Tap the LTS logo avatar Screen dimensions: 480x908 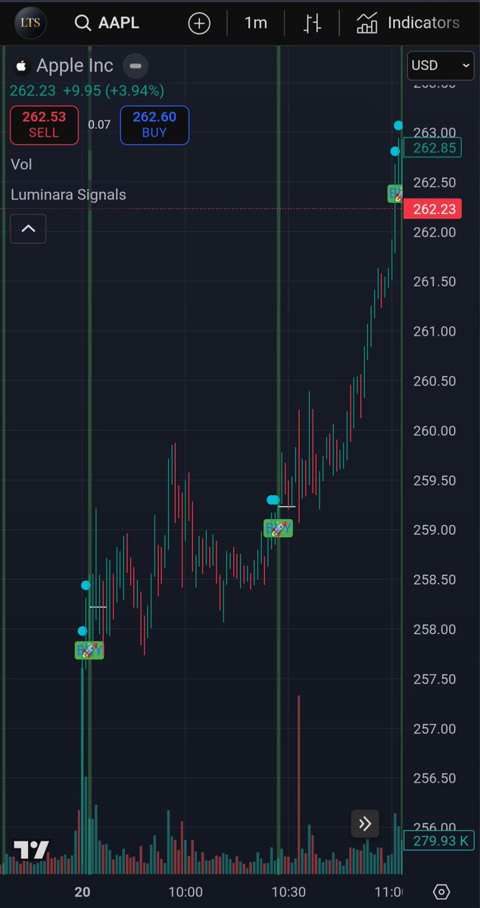[31, 23]
